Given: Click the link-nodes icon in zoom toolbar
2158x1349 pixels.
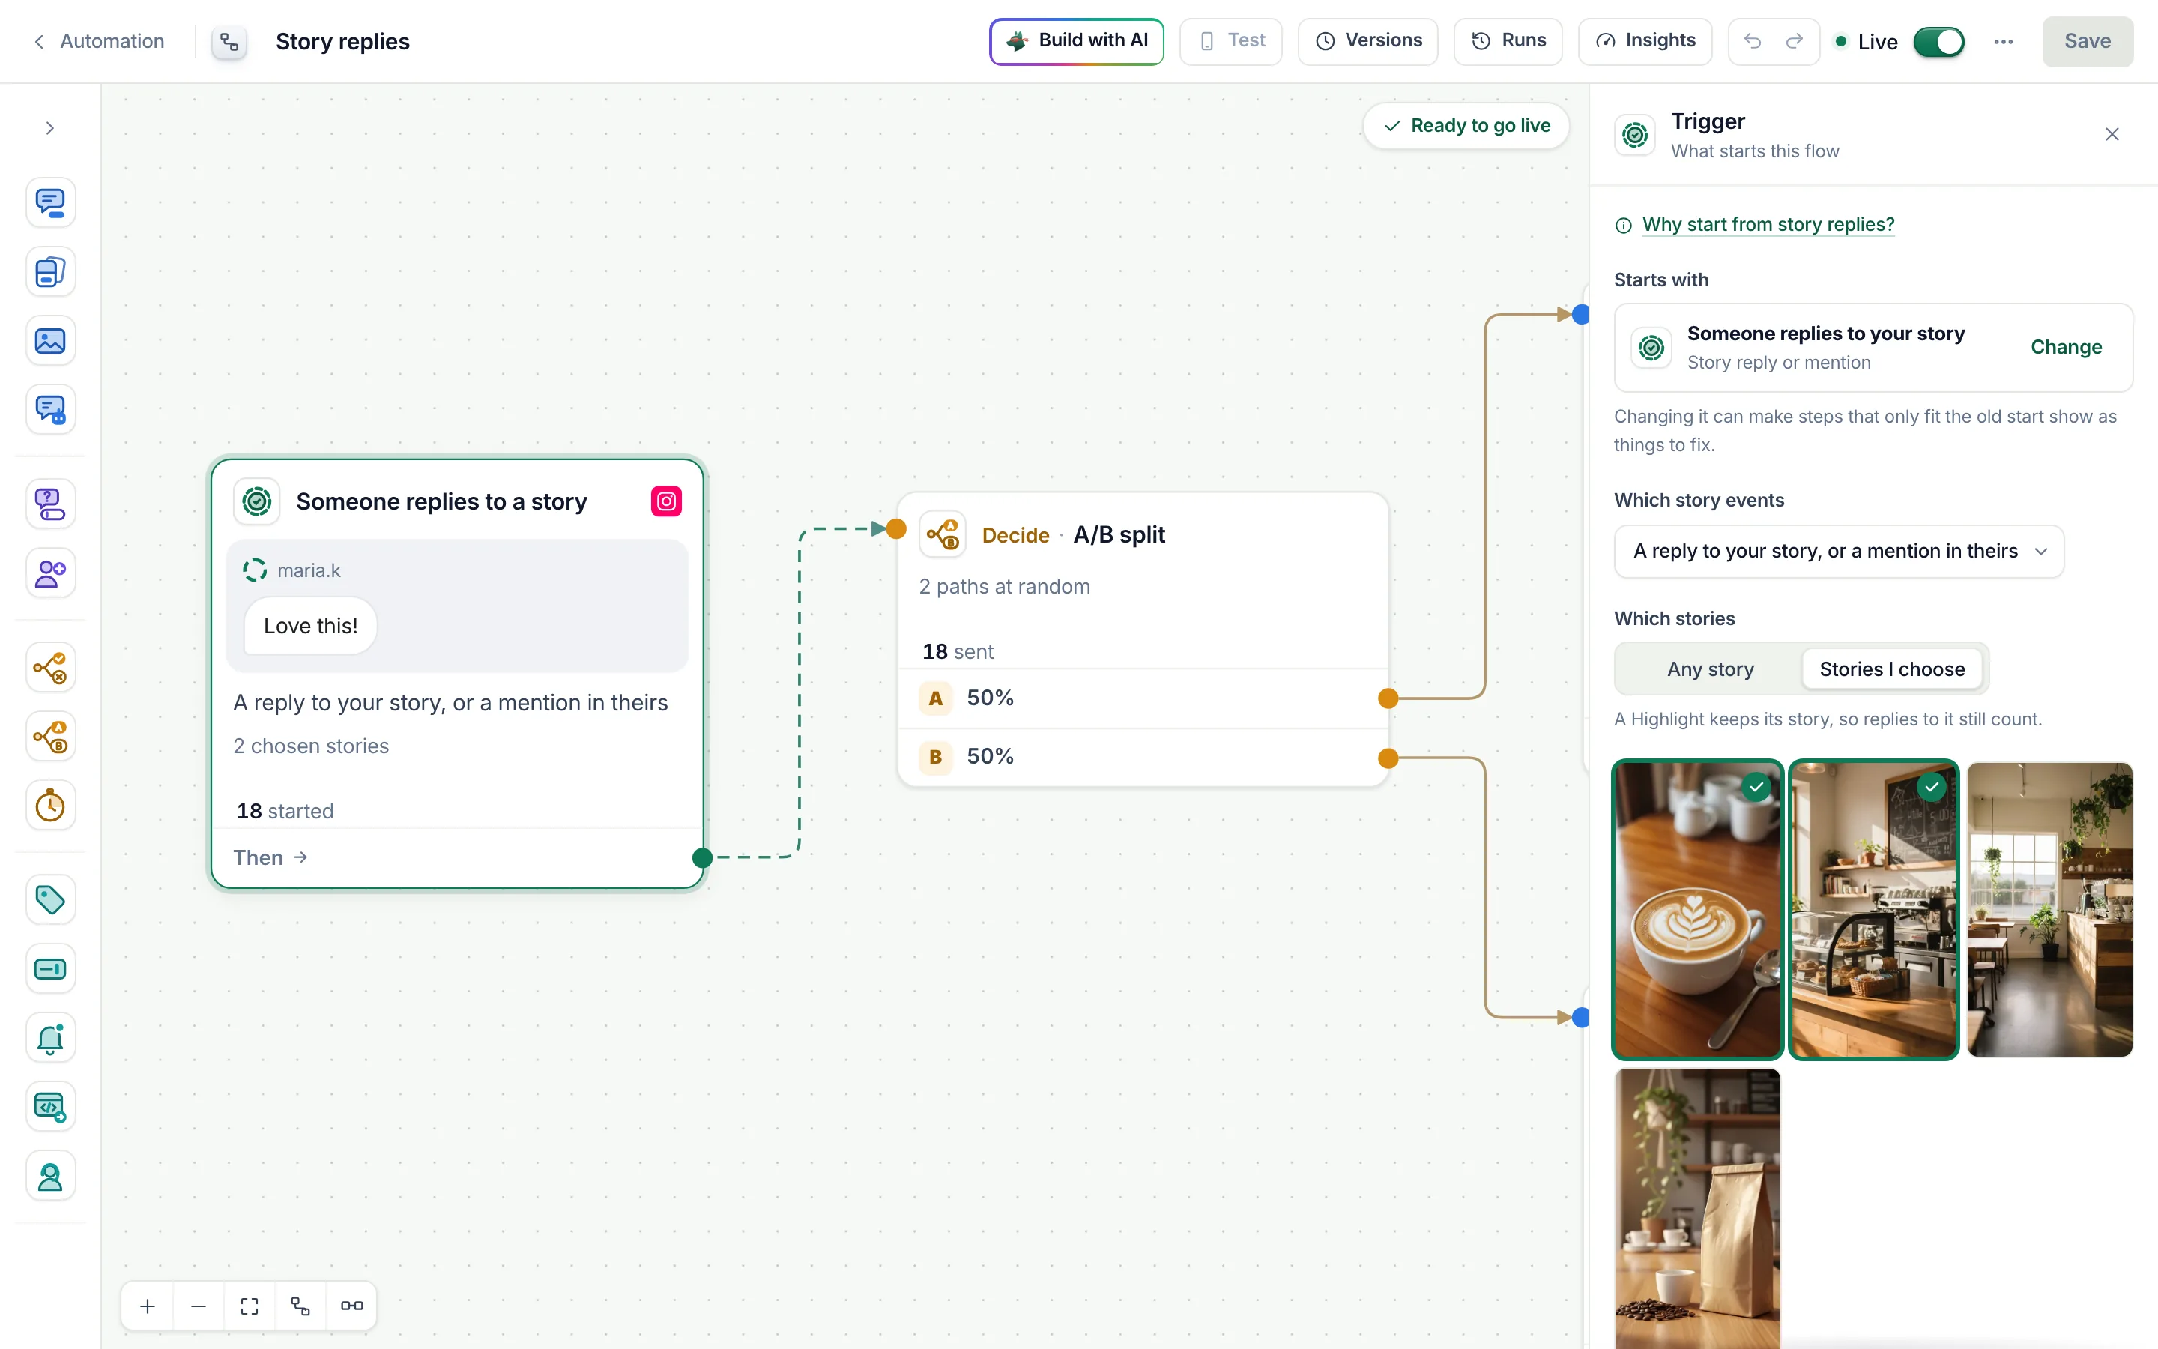Looking at the screenshot, I should (x=352, y=1306).
